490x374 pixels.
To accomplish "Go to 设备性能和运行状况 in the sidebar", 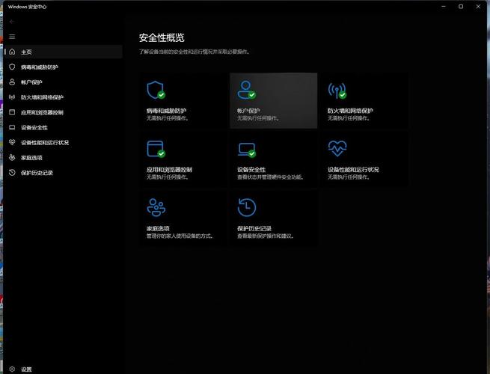I will pos(64,142).
